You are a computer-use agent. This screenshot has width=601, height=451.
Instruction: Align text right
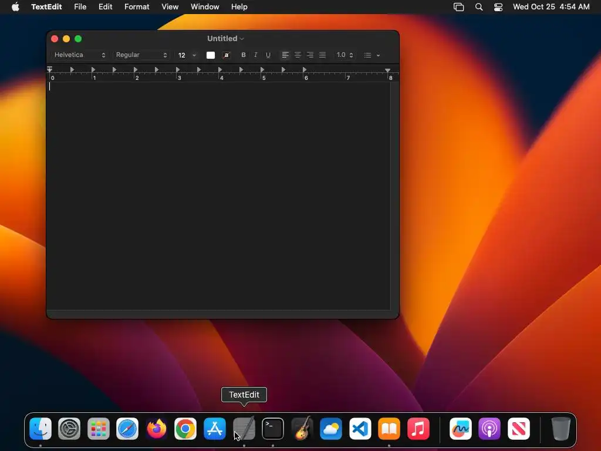click(x=310, y=55)
